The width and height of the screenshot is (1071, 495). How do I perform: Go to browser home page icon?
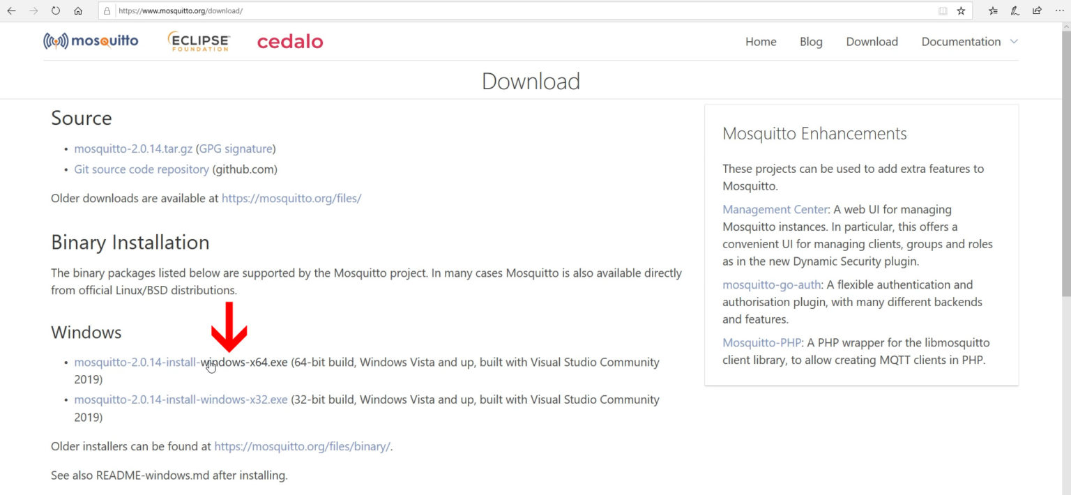click(78, 11)
